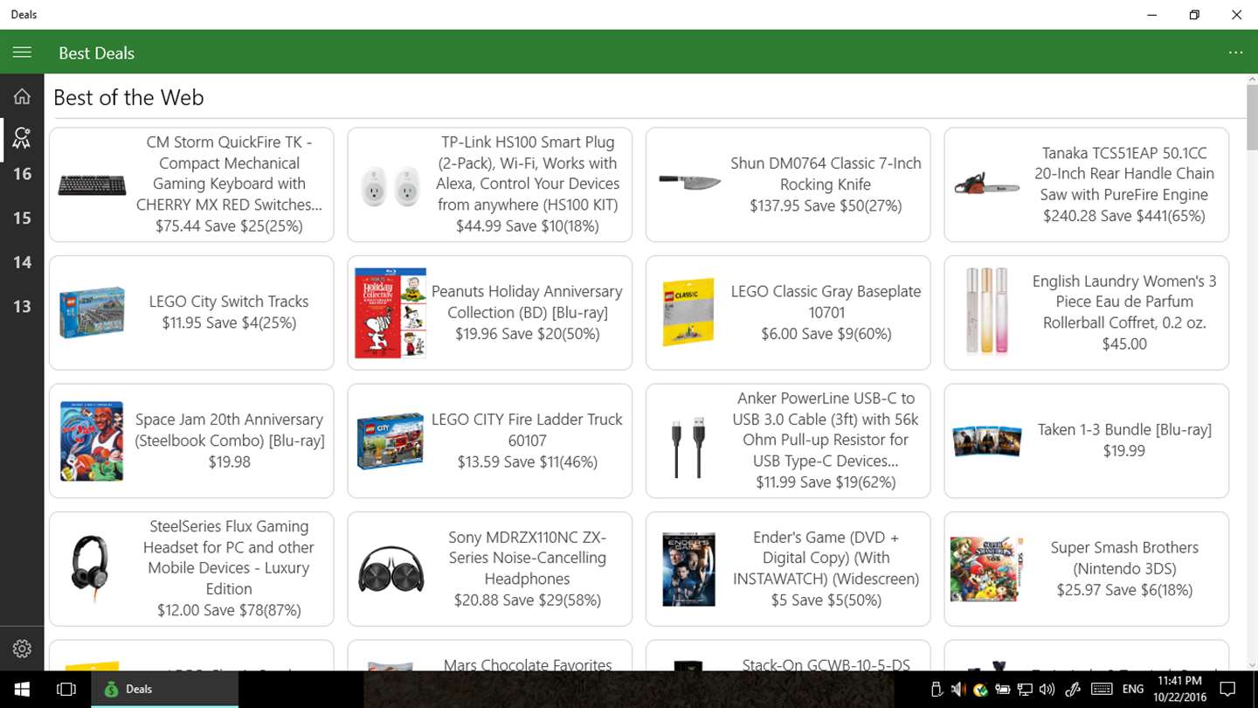Click the smart plug product image
Viewport: 1258px width, 708px height.
(x=390, y=185)
